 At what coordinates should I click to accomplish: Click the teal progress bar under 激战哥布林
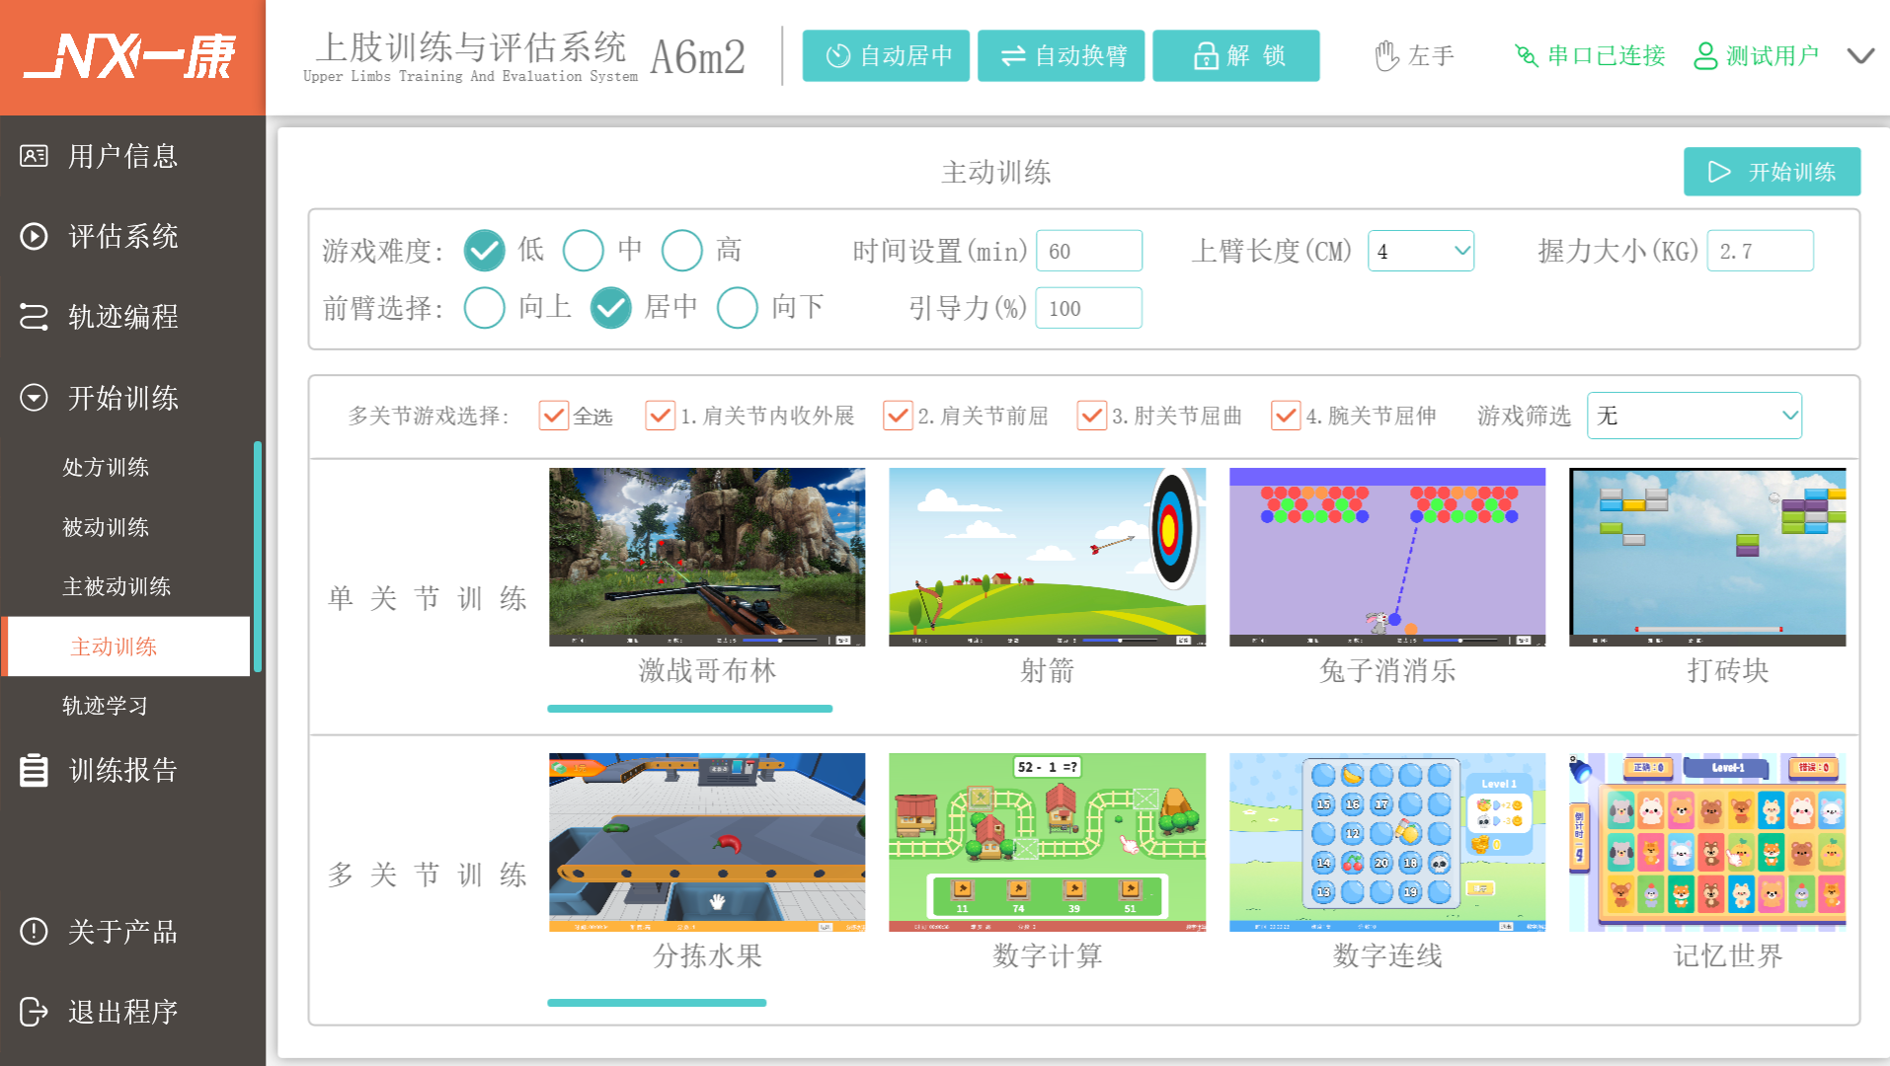689,709
